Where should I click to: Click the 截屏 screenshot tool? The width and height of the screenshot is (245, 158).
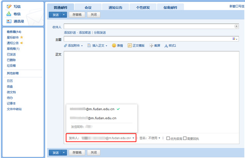[x=151, y=46]
